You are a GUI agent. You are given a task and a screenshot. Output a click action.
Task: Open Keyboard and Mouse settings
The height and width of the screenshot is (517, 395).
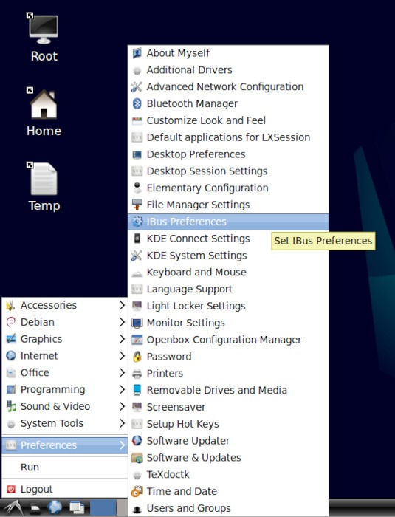[228, 273]
